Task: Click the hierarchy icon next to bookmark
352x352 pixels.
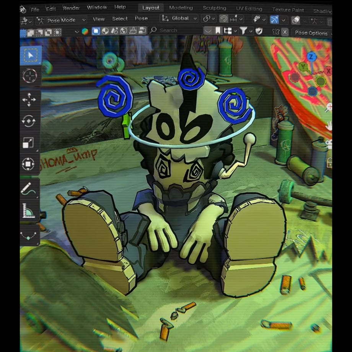Action: [228, 31]
